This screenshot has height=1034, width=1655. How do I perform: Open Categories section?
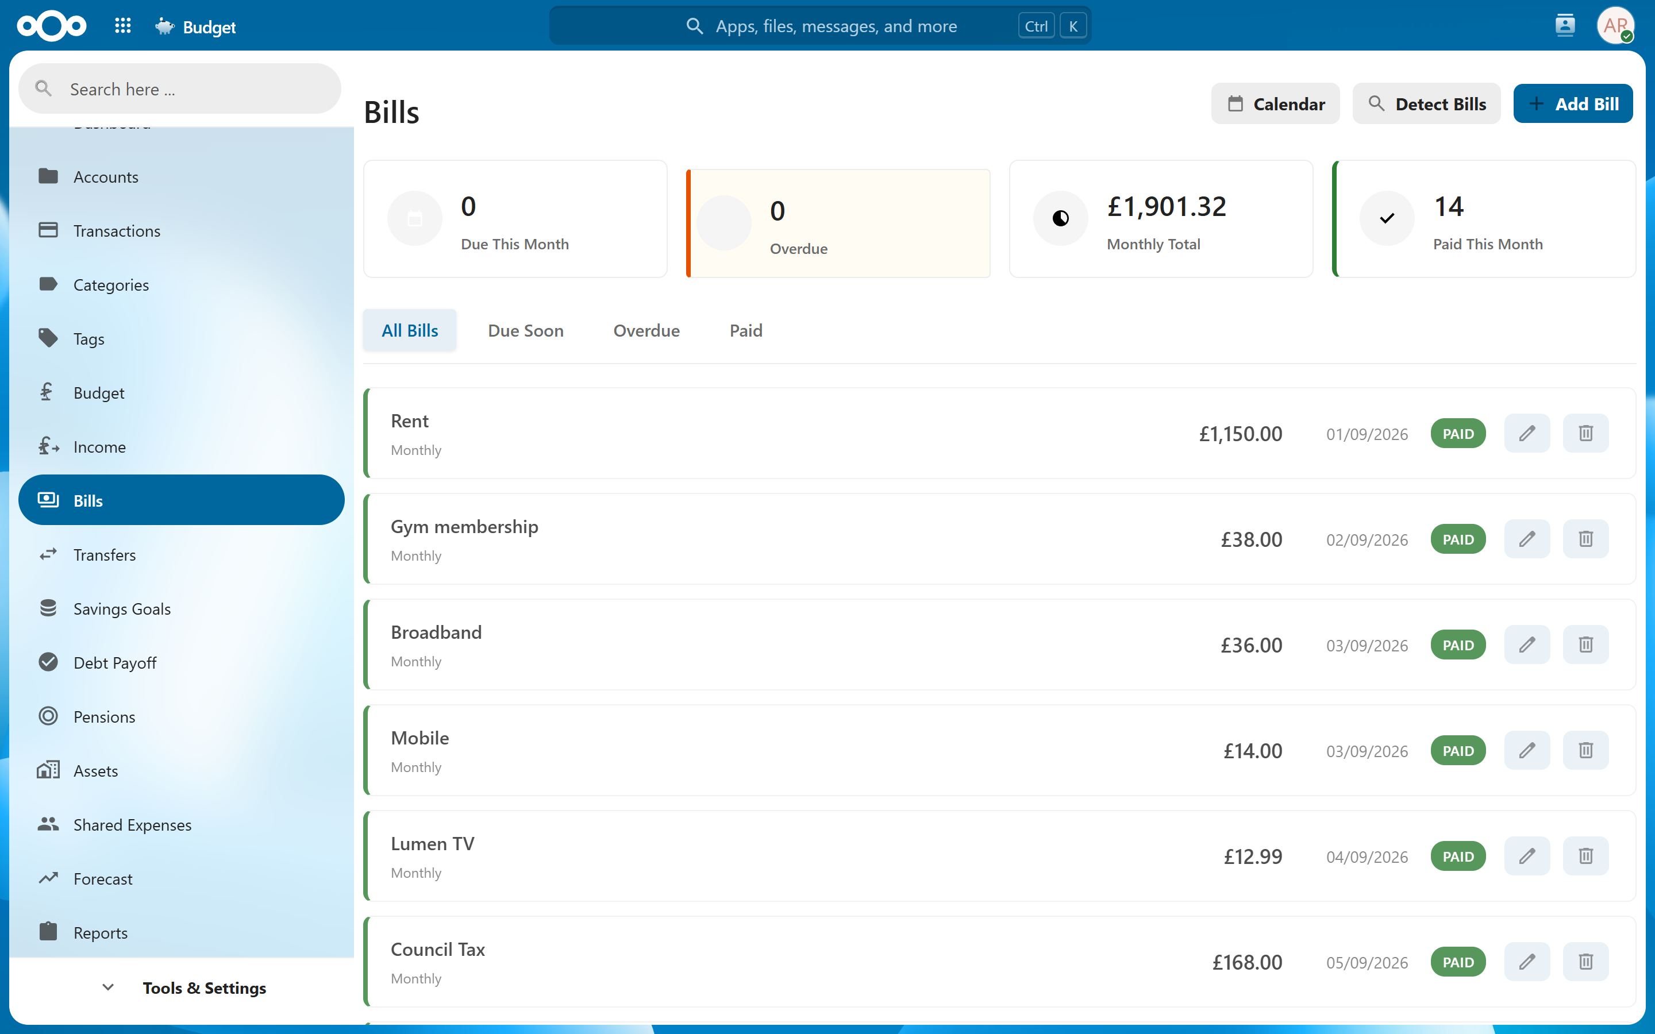click(x=181, y=284)
